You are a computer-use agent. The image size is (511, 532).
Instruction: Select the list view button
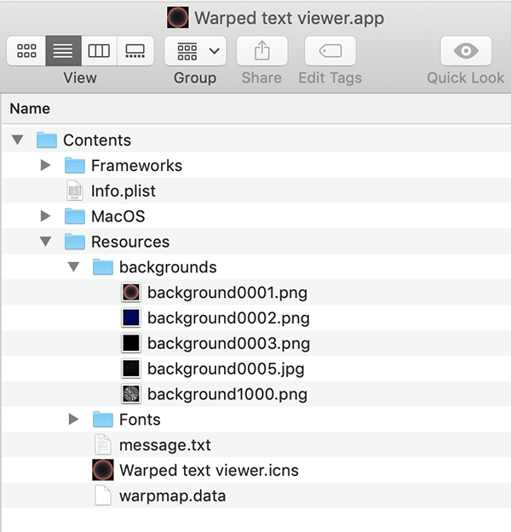[64, 51]
